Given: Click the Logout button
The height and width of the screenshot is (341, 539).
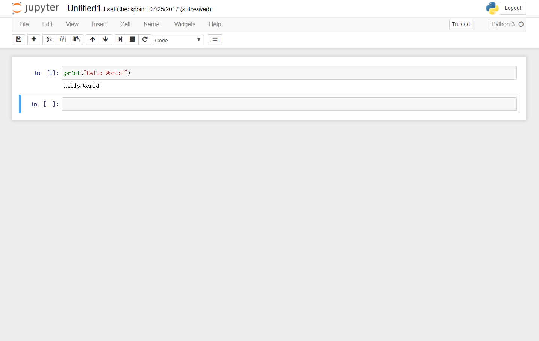Looking at the screenshot, I should pos(513,8).
